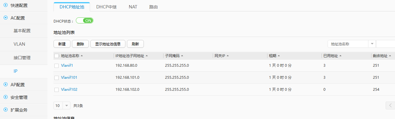This screenshot has width=395, height=119.
Task: Open the 安全管理 menu label
Action: (19, 97)
